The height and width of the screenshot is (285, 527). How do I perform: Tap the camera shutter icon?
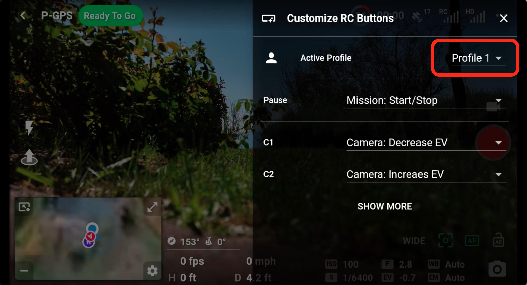pos(497,269)
